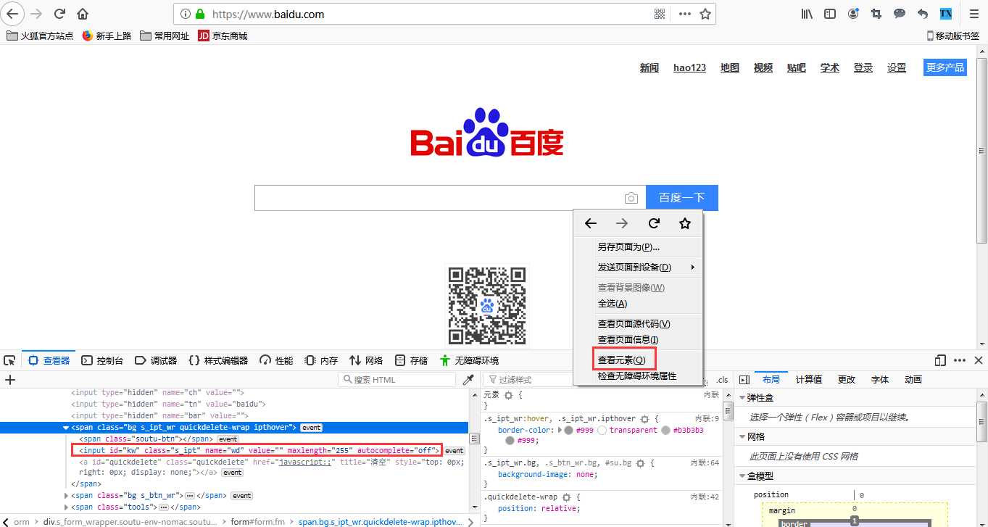Open the 登录 link
The height and width of the screenshot is (527, 988).
pyautogui.click(x=863, y=67)
